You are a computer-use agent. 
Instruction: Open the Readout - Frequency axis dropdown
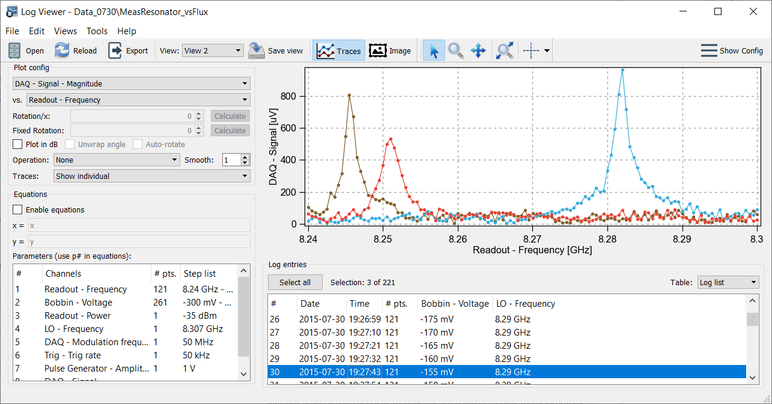pos(138,100)
